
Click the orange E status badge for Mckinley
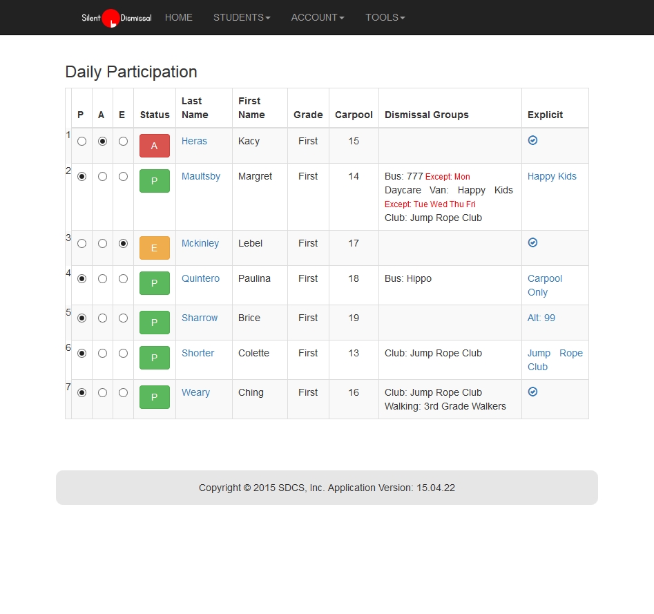pyautogui.click(x=154, y=248)
